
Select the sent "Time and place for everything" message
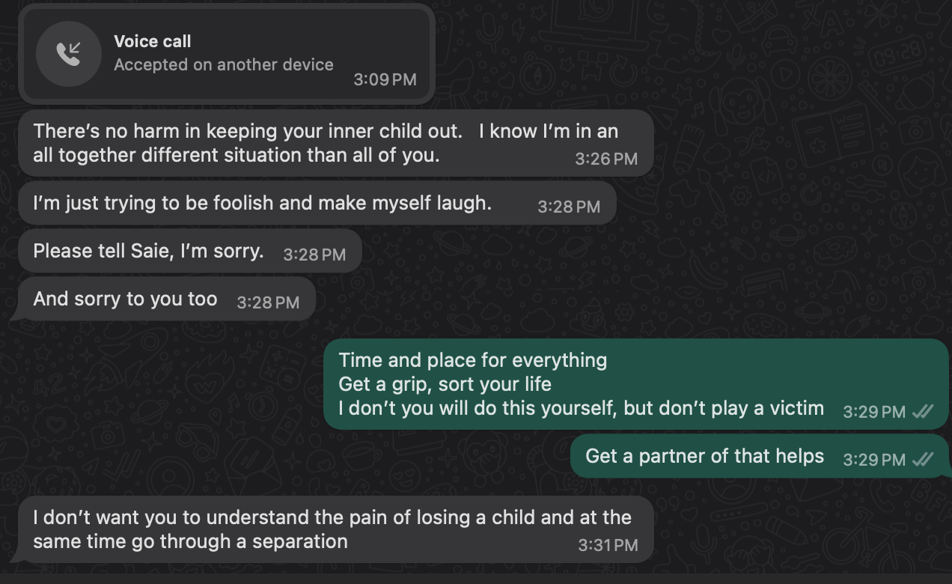coord(581,384)
